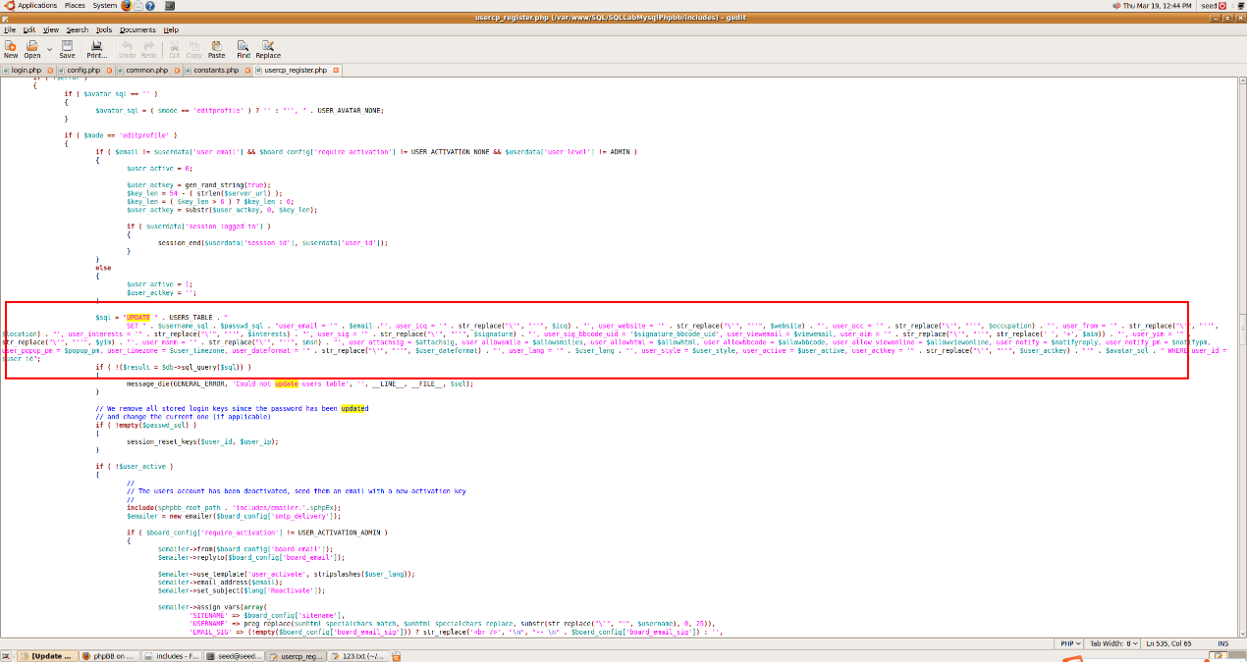Screen dimensions: 1247x662
Task: Open the Tab Width dropdown in status bar
Action: pyautogui.click(x=1113, y=643)
